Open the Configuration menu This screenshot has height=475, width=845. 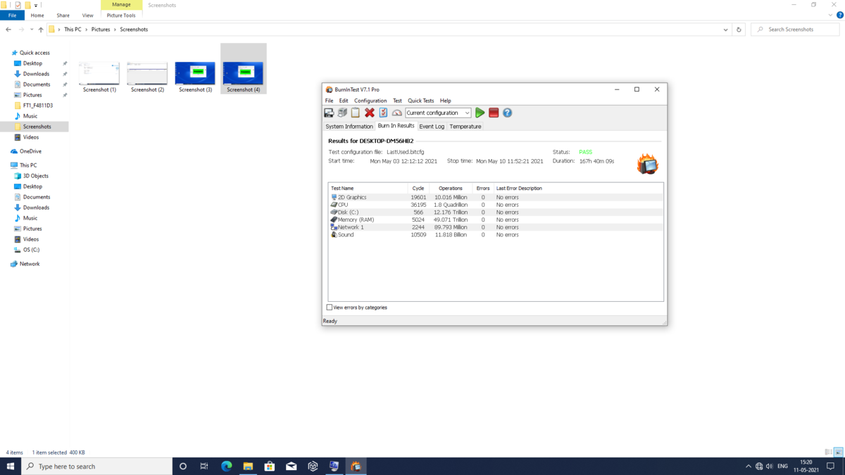tap(370, 101)
